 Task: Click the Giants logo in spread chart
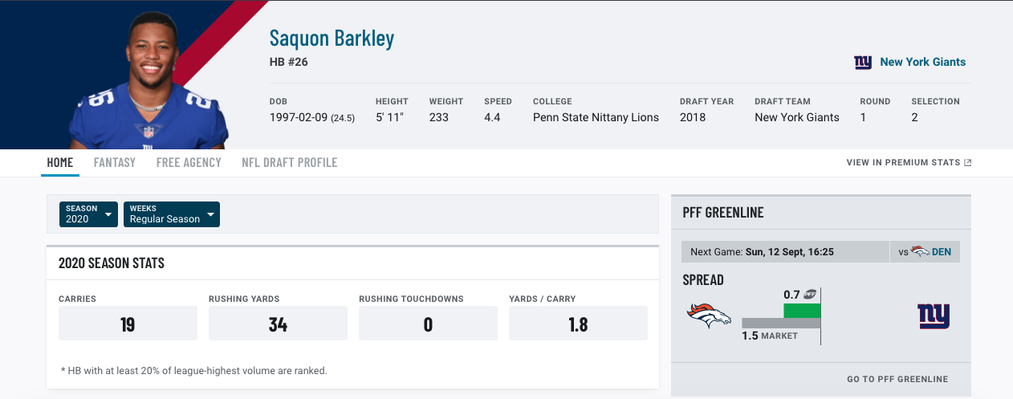pos(934,316)
